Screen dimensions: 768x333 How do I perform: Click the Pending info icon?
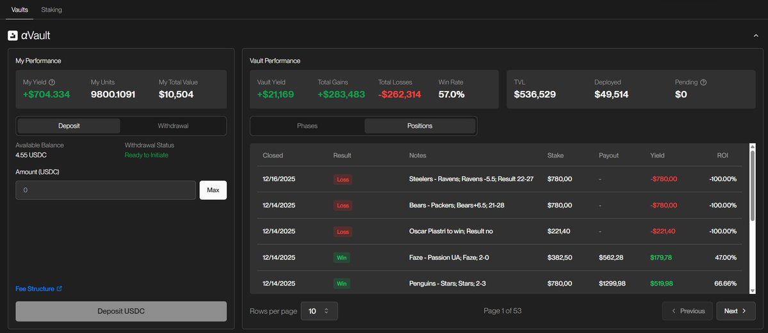coord(703,82)
